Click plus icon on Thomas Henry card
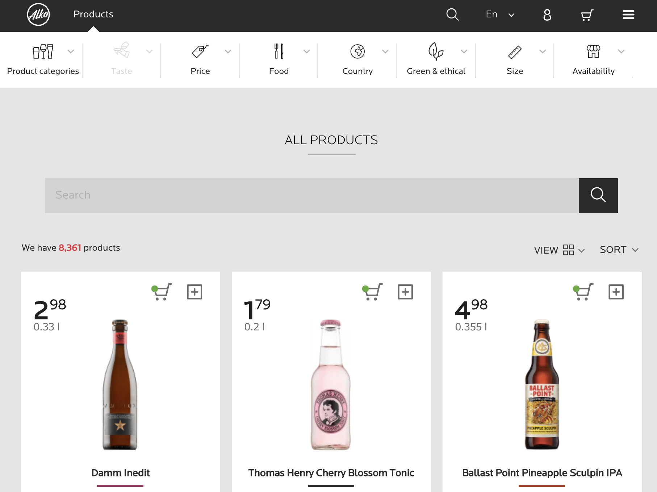Viewport: 657px width, 492px height. [x=405, y=292]
